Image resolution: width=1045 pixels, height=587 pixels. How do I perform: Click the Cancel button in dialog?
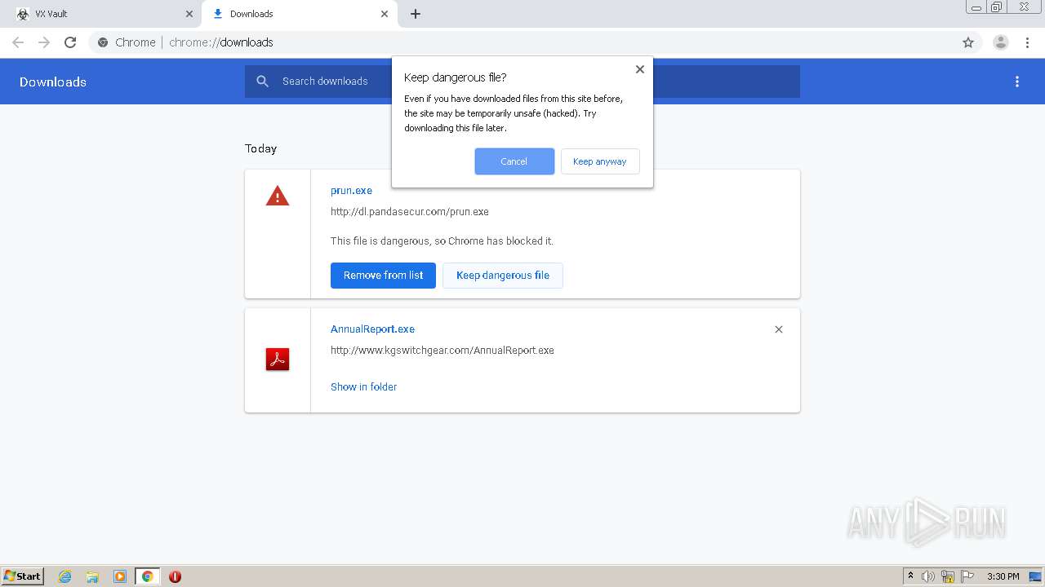[514, 161]
